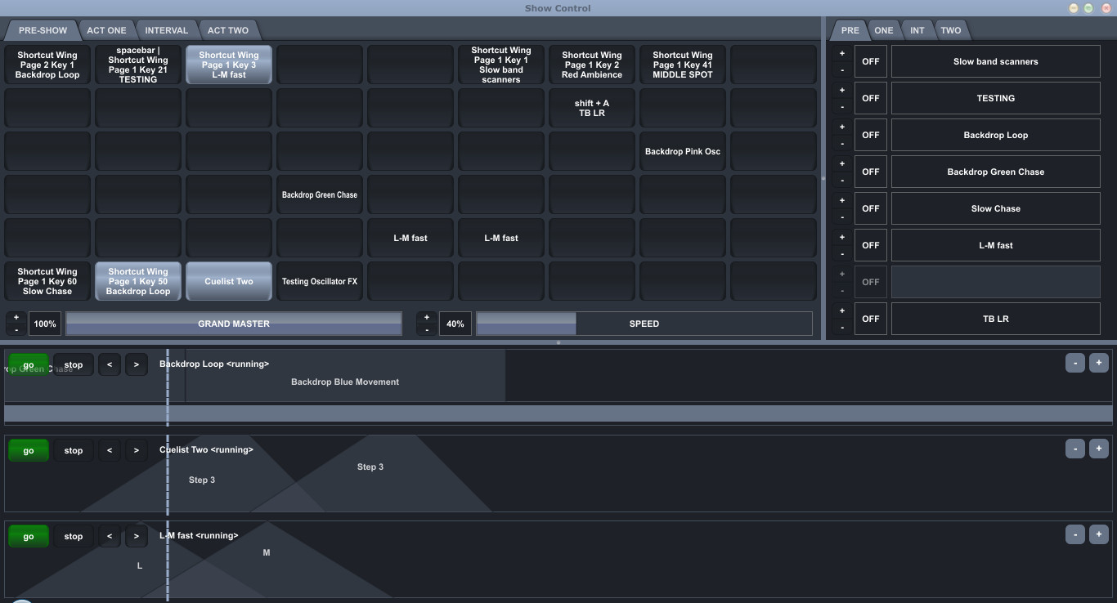This screenshot has height=603, width=1117.
Task: Trigger the Red Ambience pad
Action: 592,65
